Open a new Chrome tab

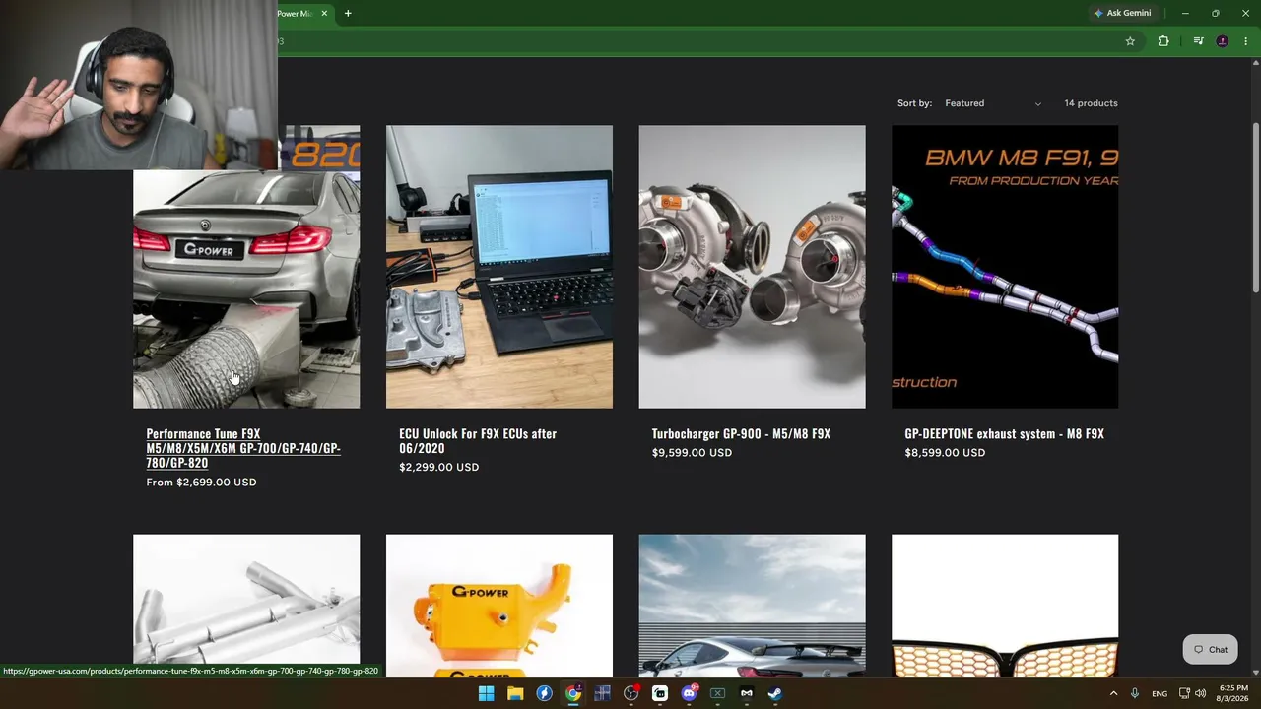(348, 14)
